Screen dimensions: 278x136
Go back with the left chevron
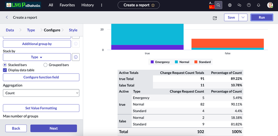[x=7, y=17]
